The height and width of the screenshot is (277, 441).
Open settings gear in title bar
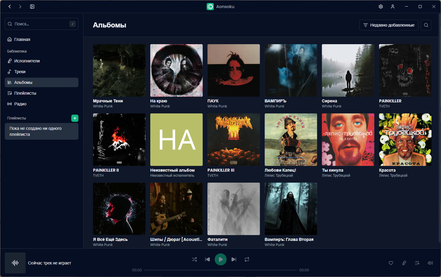point(381,7)
